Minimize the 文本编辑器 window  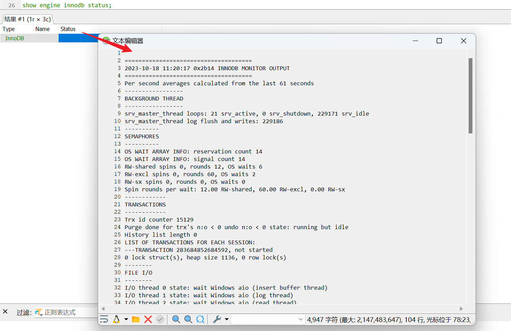pos(415,41)
